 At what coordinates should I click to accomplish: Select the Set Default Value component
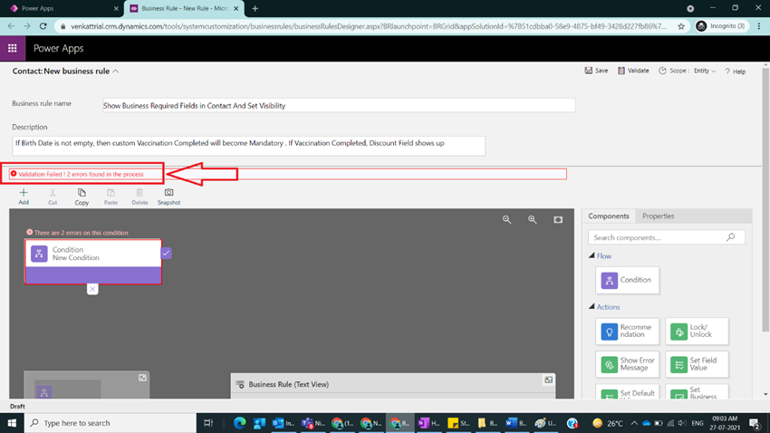(627, 391)
